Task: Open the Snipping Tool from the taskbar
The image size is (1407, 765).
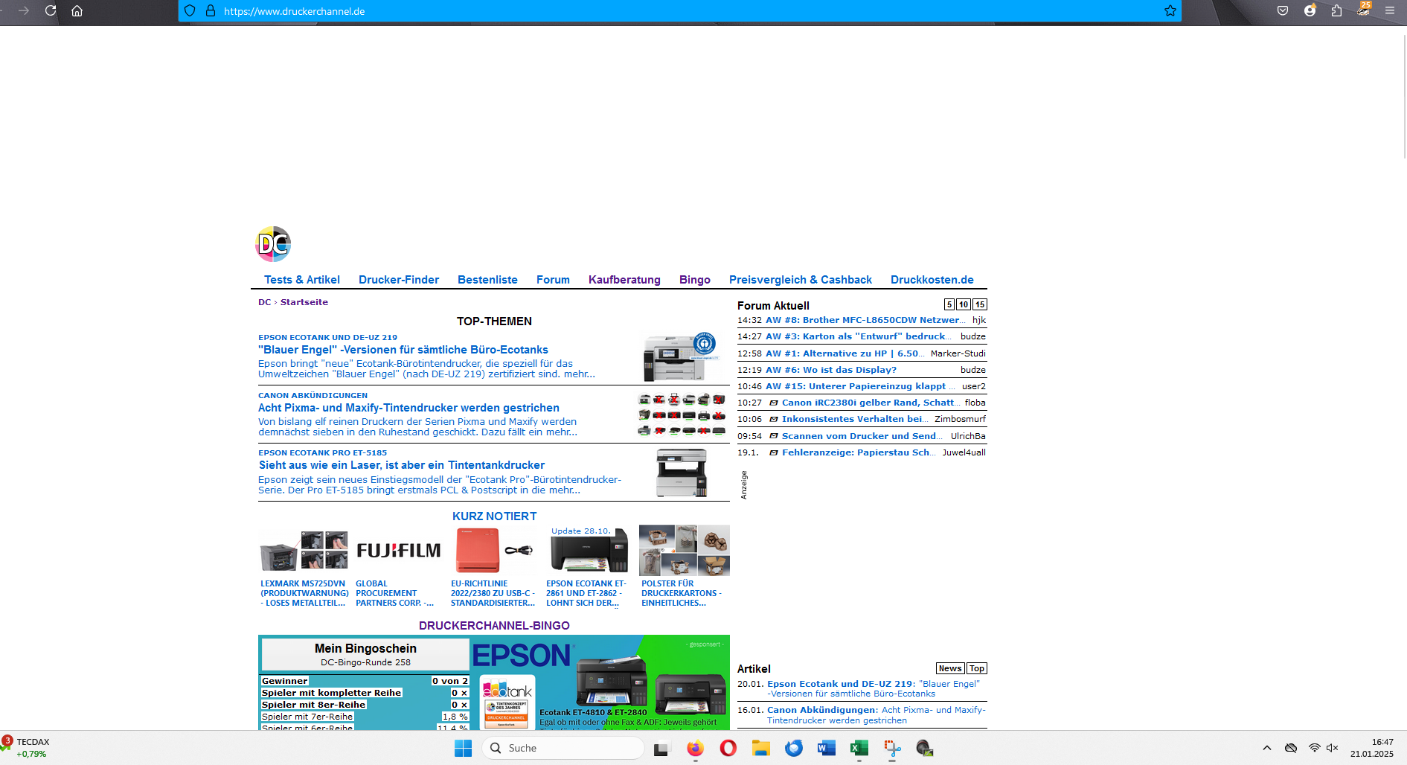Action: click(892, 748)
